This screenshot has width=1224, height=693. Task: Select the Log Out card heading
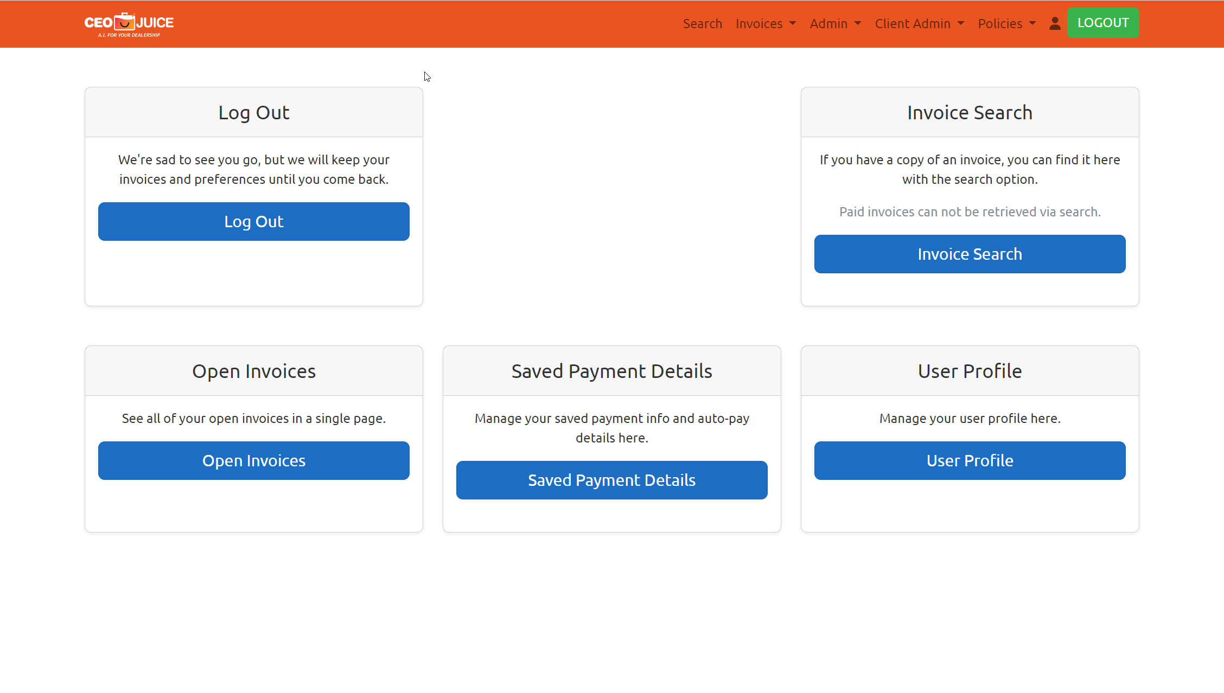(x=254, y=112)
